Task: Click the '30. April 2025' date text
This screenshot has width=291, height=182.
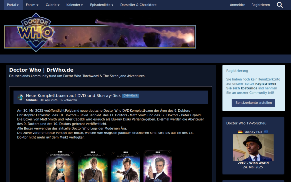Action: click(49, 100)
